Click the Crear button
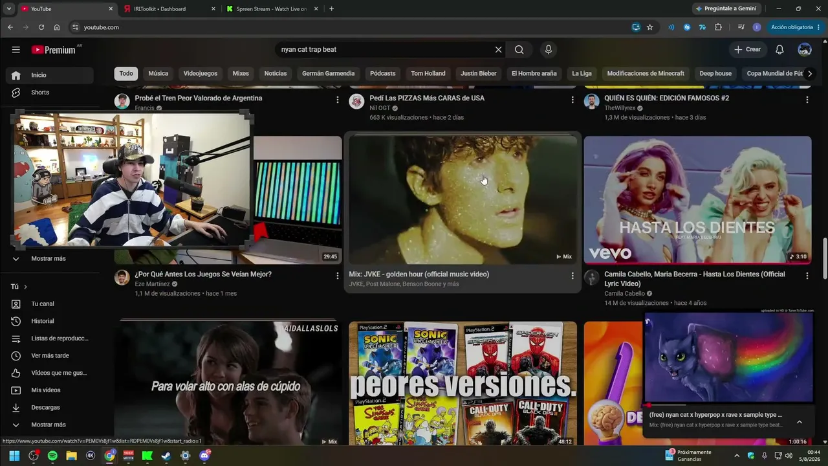 (x=747, y=50)
